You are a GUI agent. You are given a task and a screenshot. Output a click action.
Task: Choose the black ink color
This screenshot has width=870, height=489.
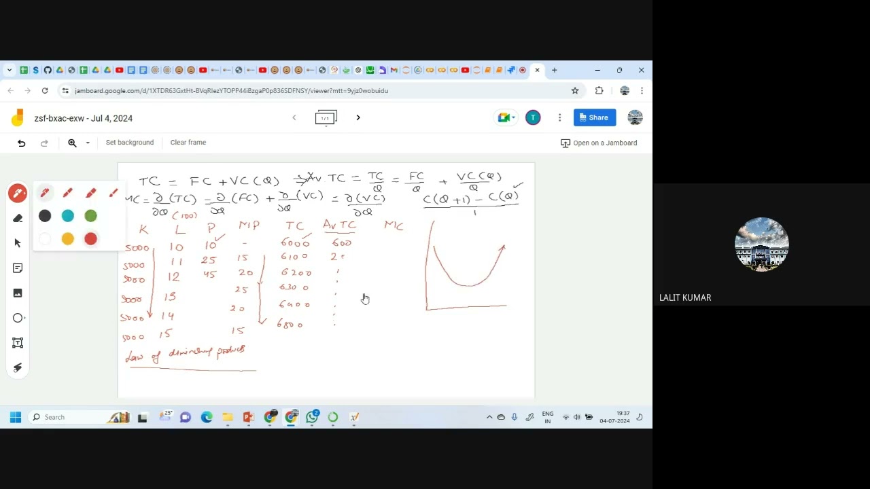point(45,216)
